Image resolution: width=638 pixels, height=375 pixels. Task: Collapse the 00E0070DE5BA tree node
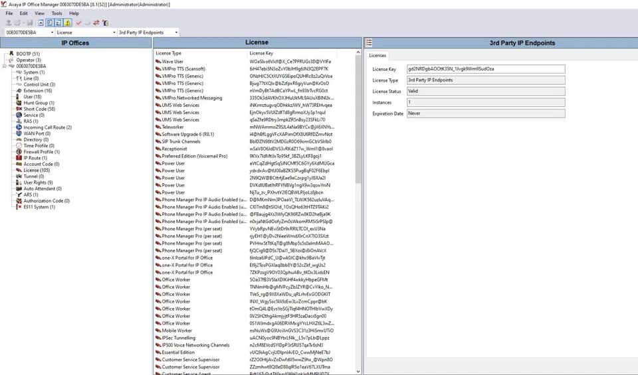tap(5, 66)
